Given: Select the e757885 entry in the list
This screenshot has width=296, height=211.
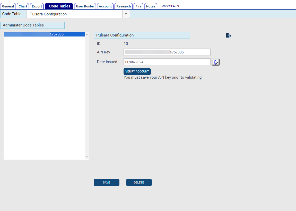Looking at the screenshot, I should (44, 34).
